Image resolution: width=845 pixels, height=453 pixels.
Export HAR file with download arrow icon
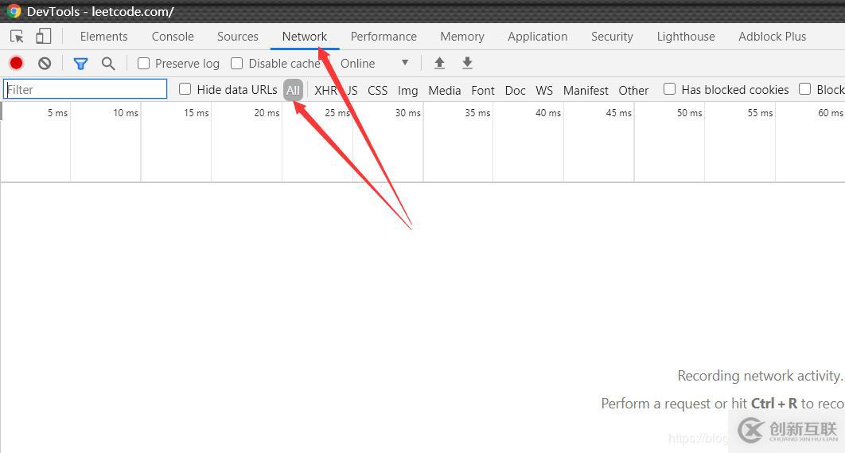click(x=467, y=63)
